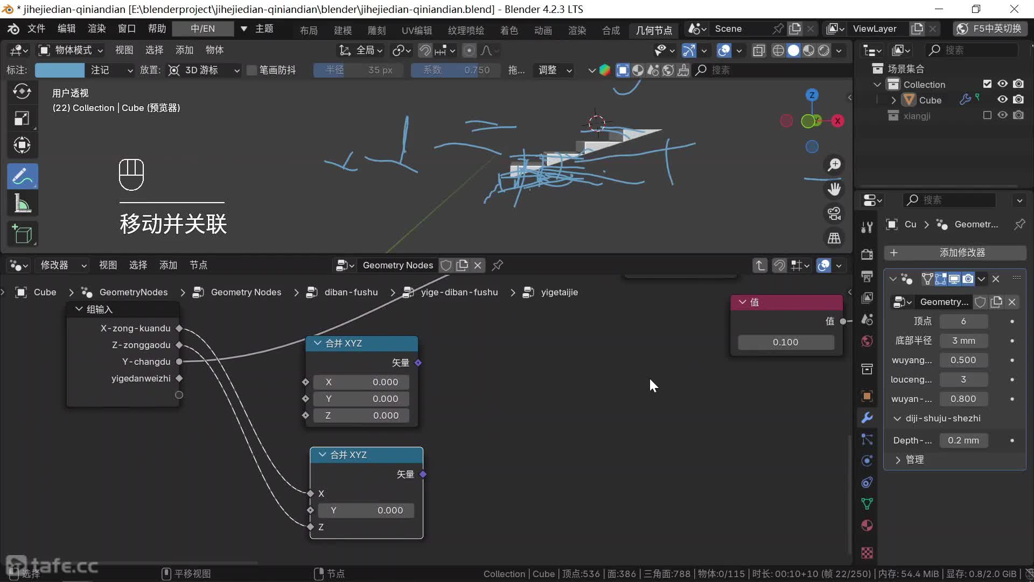
Task: Select the Add Cube tool
Action: [22, 234]
